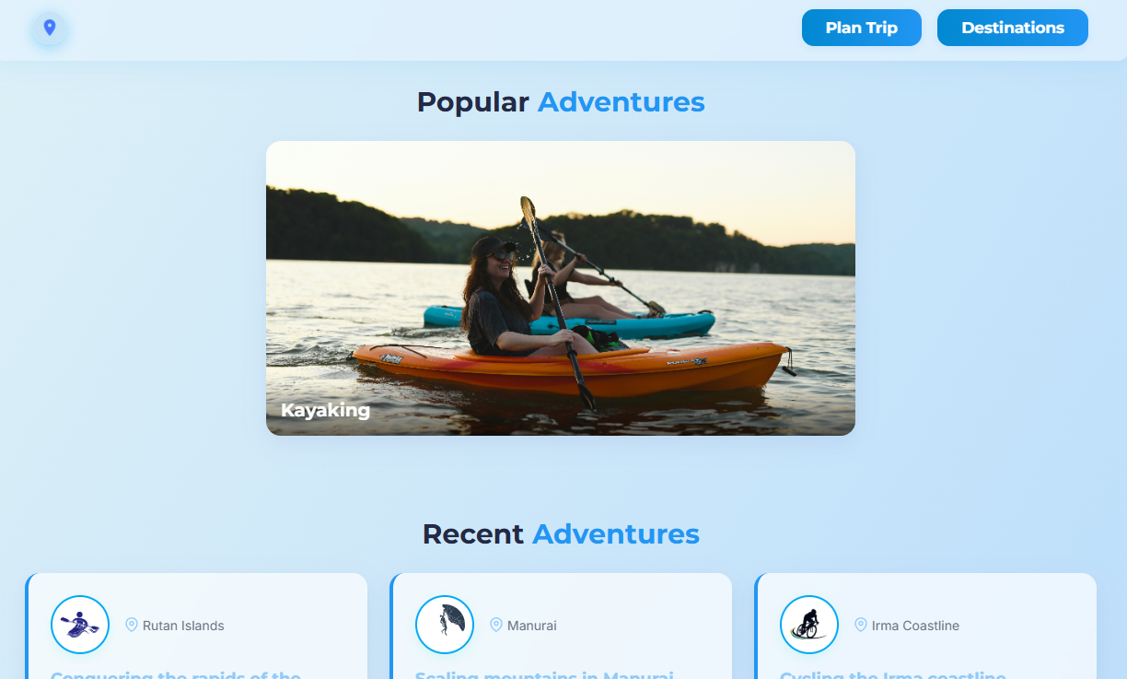Image resolution: width=1127 pixels, height=679 pixels.
Task: Select the Kayaking caption label
Action: click(326, 410)
